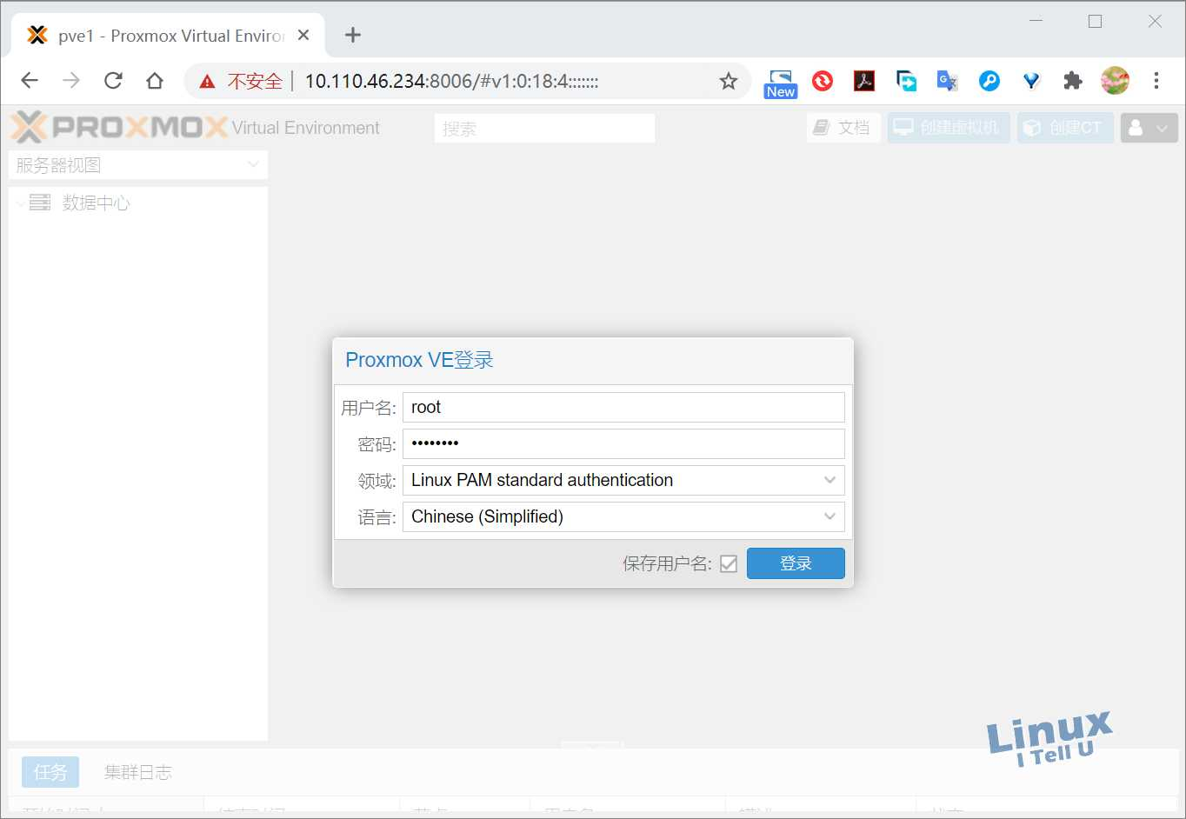Viewport: 1186px width, 819px height.
Task: Click the address bar URL
Action: tap(451, 81)
